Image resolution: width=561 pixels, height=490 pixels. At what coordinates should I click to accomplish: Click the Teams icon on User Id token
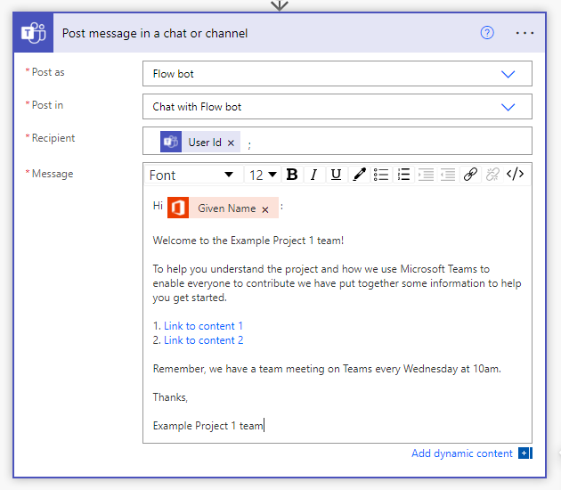(171, 142)
